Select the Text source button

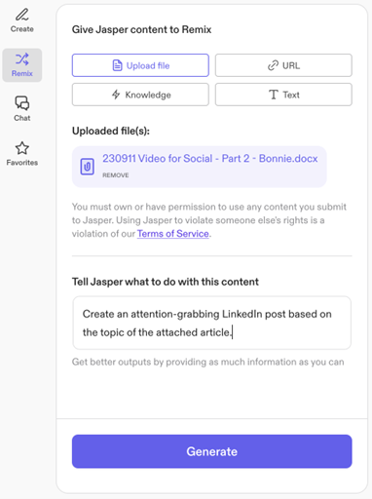tap(283, 95)
